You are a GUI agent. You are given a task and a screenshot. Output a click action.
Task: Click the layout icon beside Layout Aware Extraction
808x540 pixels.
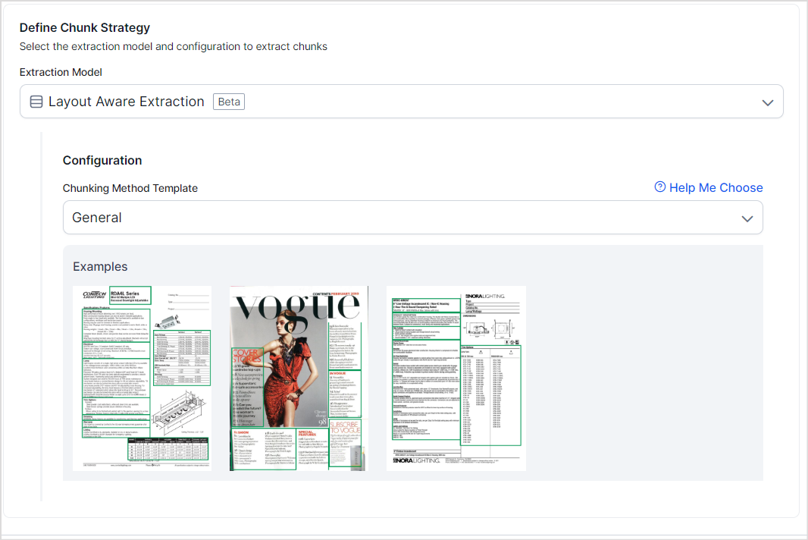(36, 102)
